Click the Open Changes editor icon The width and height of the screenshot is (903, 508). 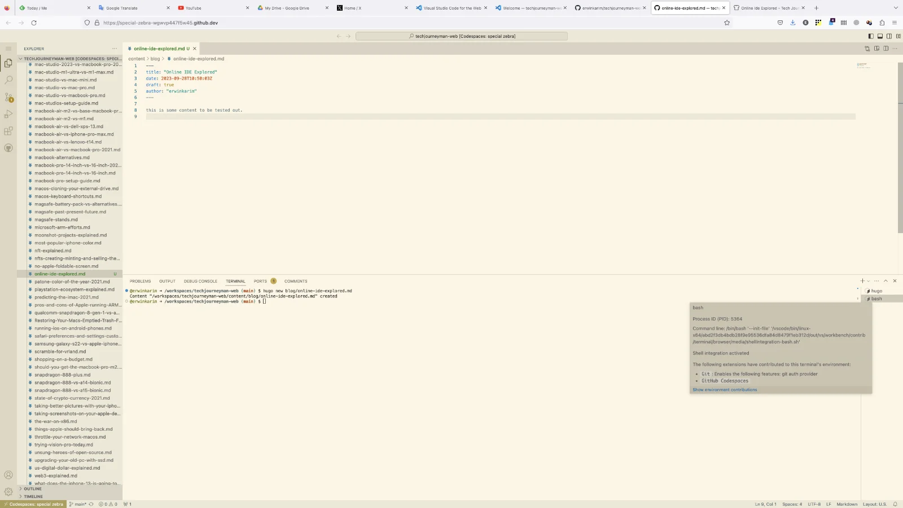867,49
